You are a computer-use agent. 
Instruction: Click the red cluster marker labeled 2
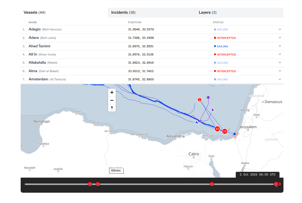click(199, 100)
